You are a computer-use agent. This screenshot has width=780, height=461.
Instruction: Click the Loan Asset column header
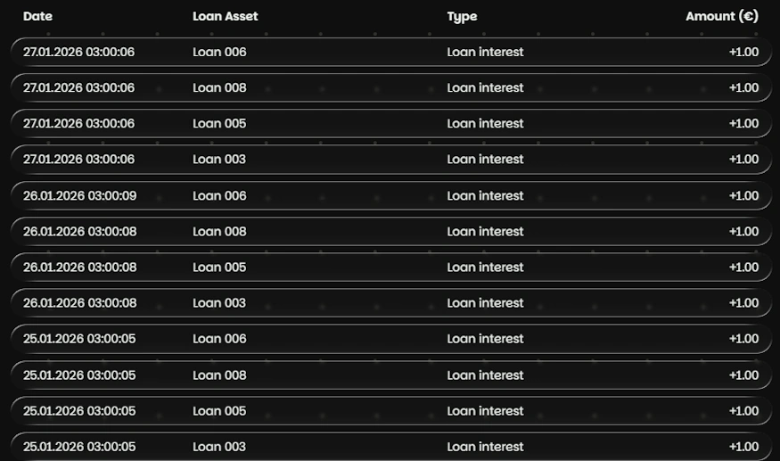[x=225, y=16]
